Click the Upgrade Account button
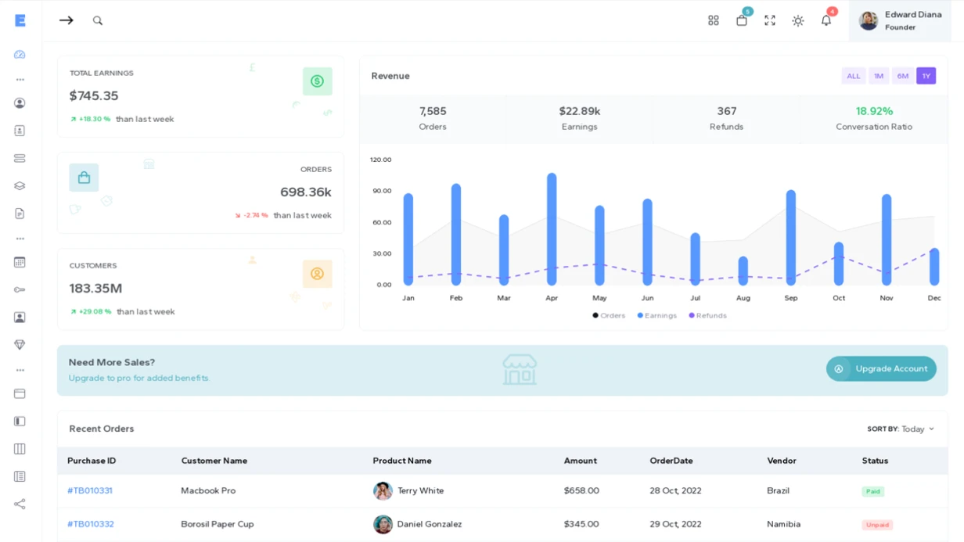The height and width of the screenshot is (542, 964). 881,369
